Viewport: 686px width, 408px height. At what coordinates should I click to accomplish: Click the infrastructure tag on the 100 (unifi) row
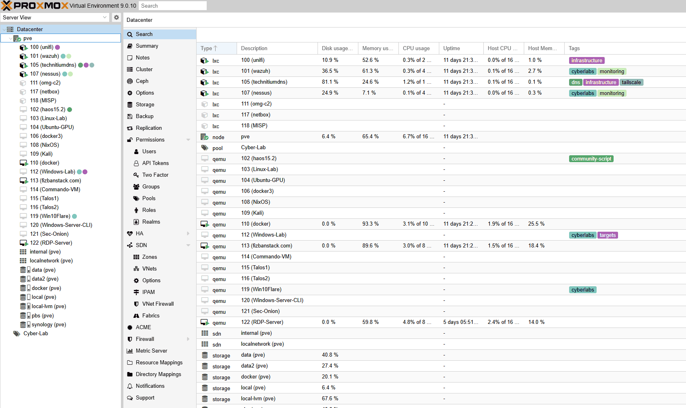tap(586, 61)
